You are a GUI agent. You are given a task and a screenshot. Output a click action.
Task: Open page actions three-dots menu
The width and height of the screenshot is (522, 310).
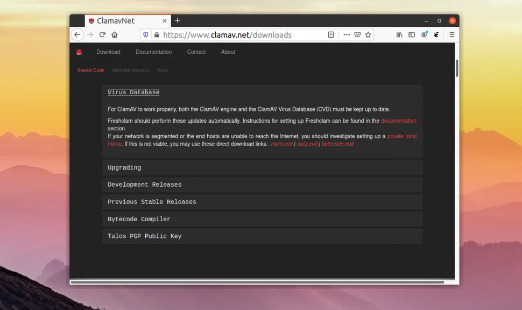pos(347,34)
